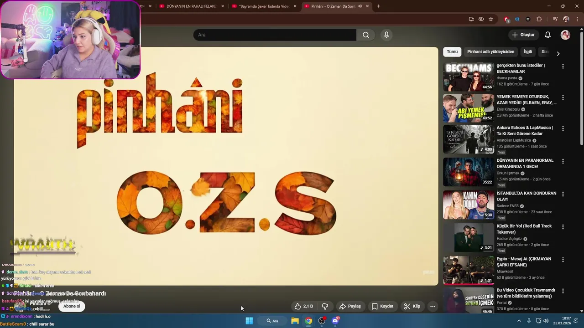This screenshot has width=584, height=328.
Task: Open Bu Video Çocukluk Travmamdı thumbnail
Action: click(x=469, y=301)
